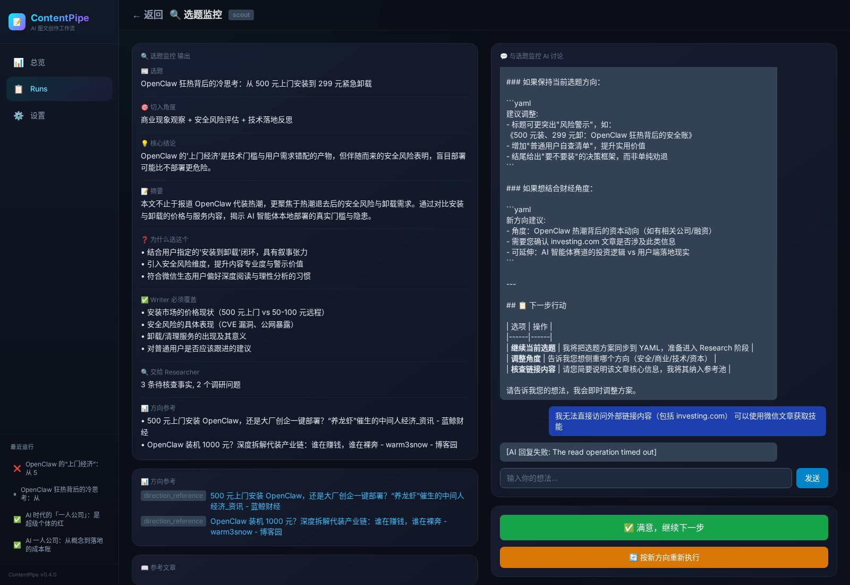Click first direction_reference tag

(173, 496)
